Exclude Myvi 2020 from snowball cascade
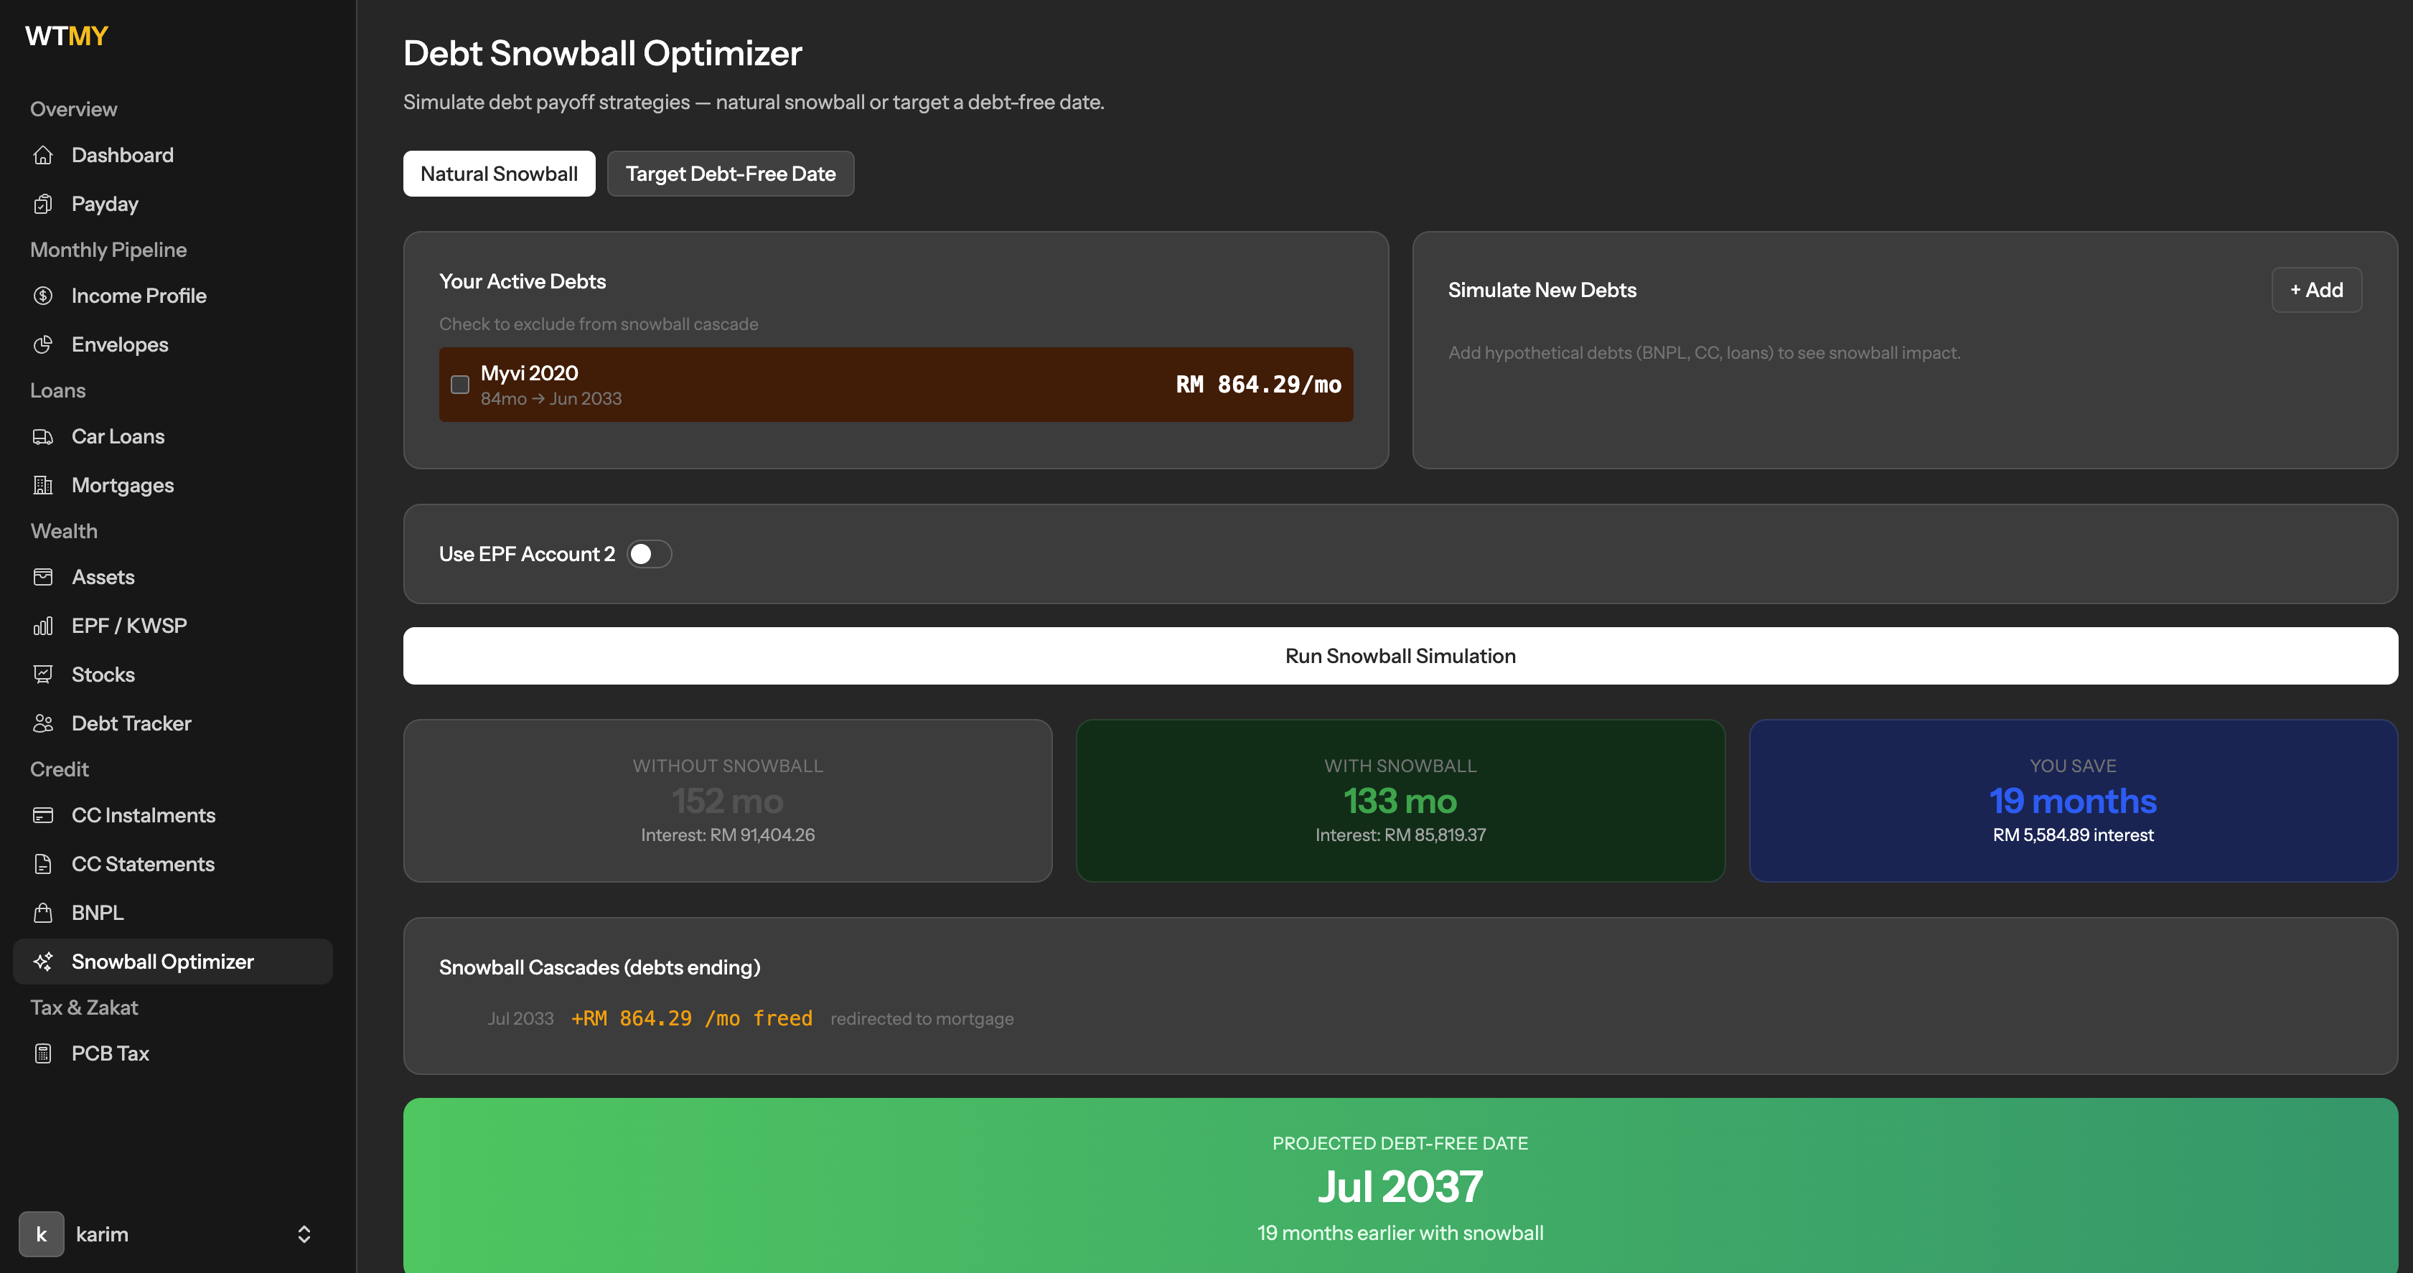 (460, 385)
